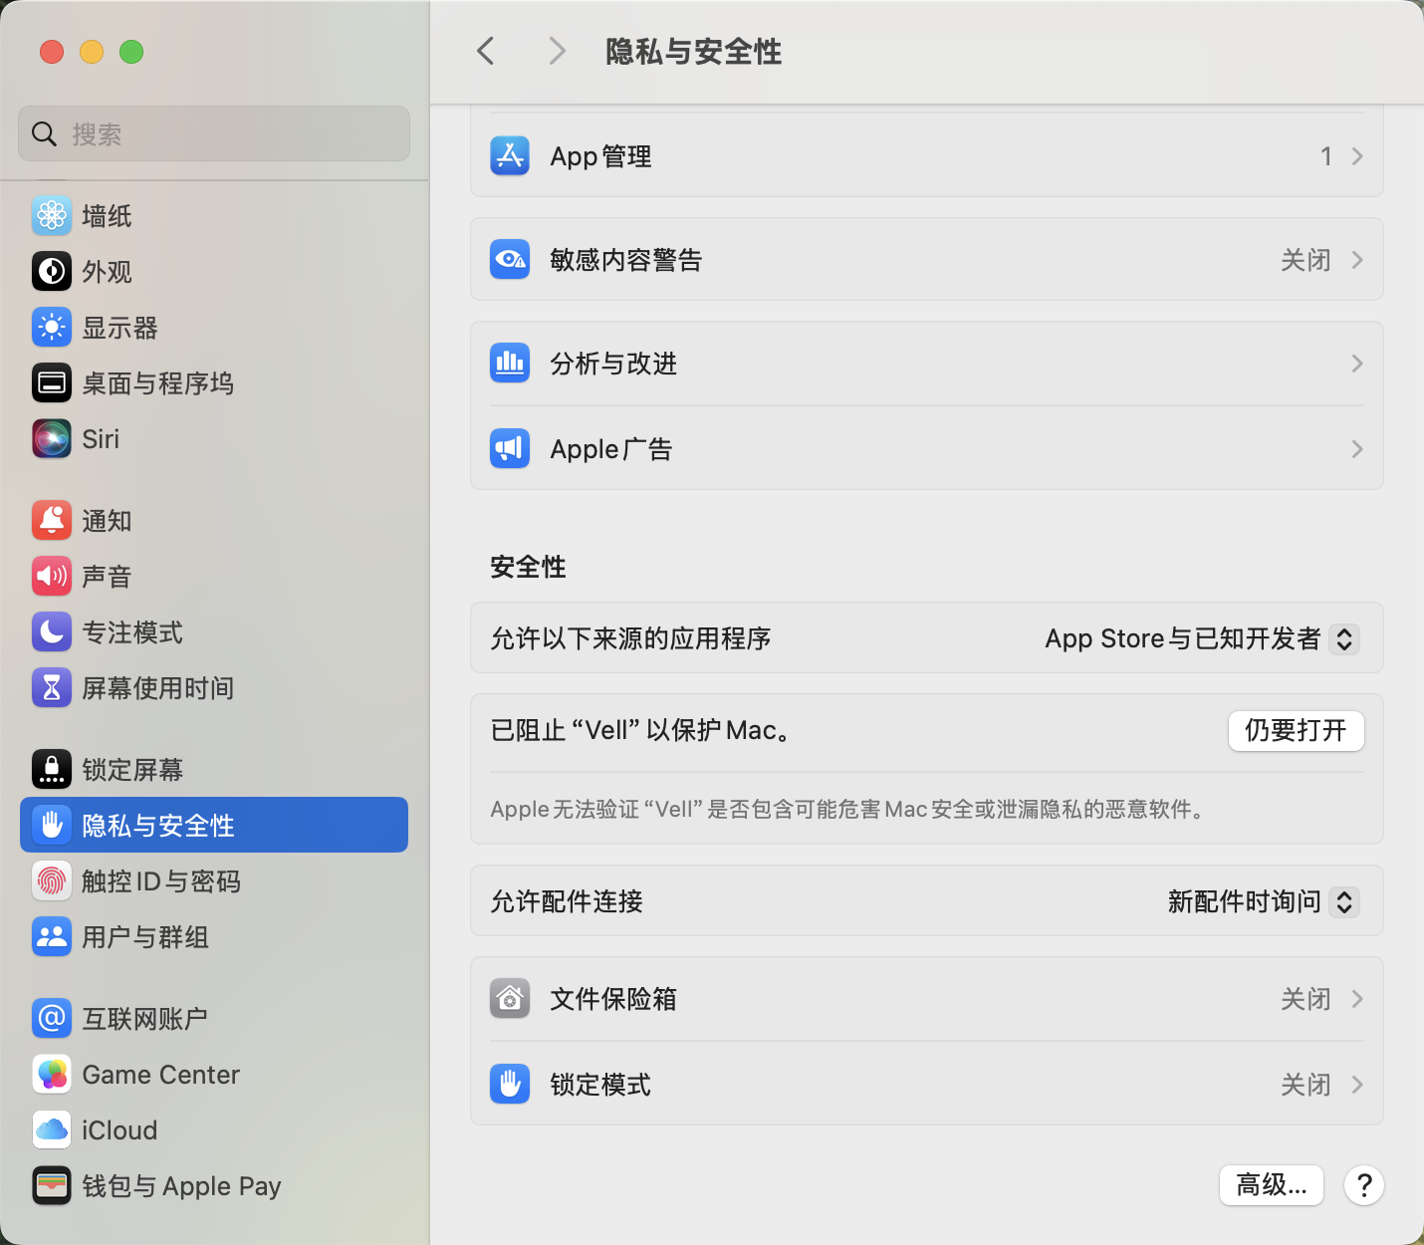Click the 文件保险箱 row label
Image resolution: width=1424 pixels, height=1245 pixels.
point(613,999)
